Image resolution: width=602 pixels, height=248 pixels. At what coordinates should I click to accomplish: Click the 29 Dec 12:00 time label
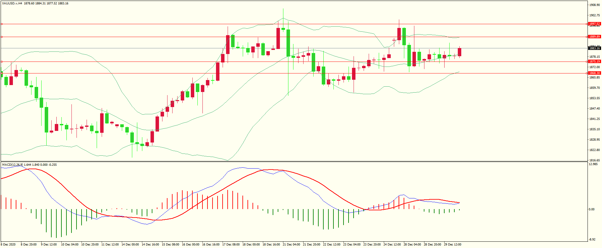point(452,245)
